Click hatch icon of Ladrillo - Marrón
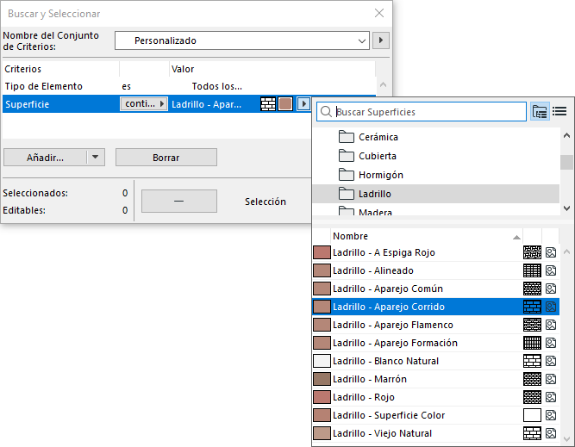The image size is (575, 447). click(532, 379)
